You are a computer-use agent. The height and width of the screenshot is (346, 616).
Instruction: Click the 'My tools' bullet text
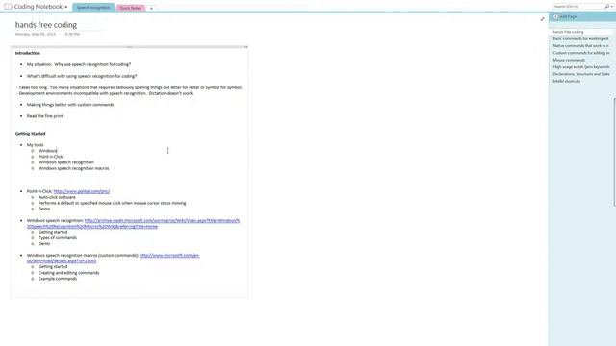(x=35, y=145)
